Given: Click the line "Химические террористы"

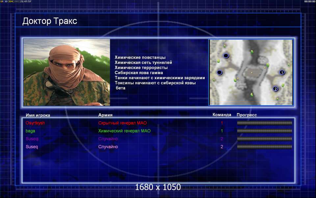Looking at the screenshot, I should coord(141,67).
